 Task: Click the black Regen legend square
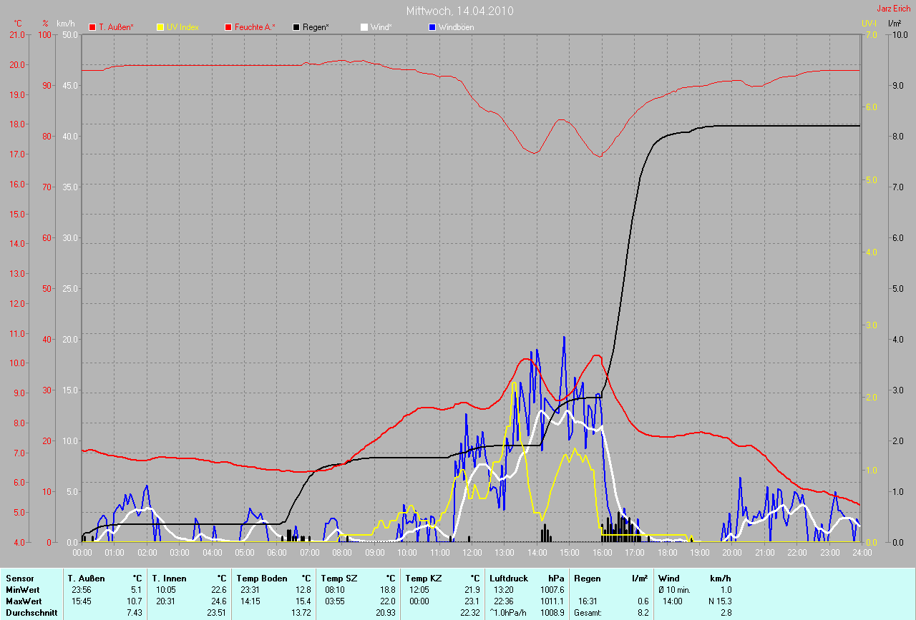(x=296, y=27)
